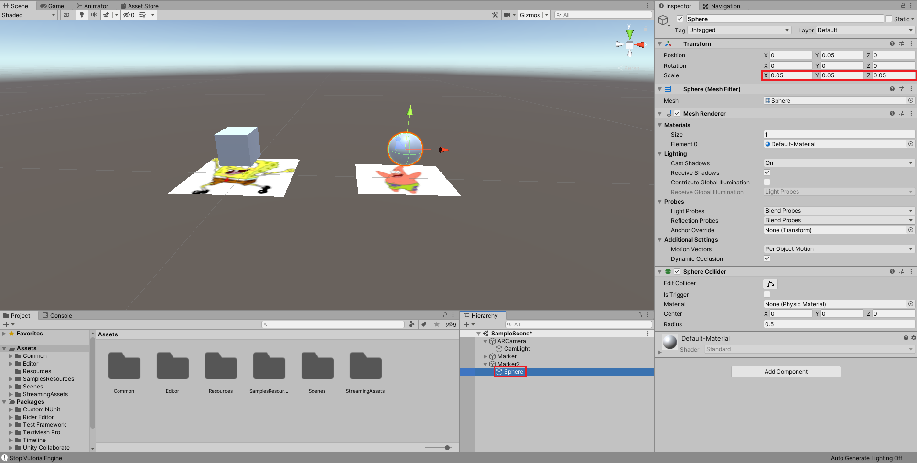
Task: Collapse the Transform component
Action: [659, 43]
